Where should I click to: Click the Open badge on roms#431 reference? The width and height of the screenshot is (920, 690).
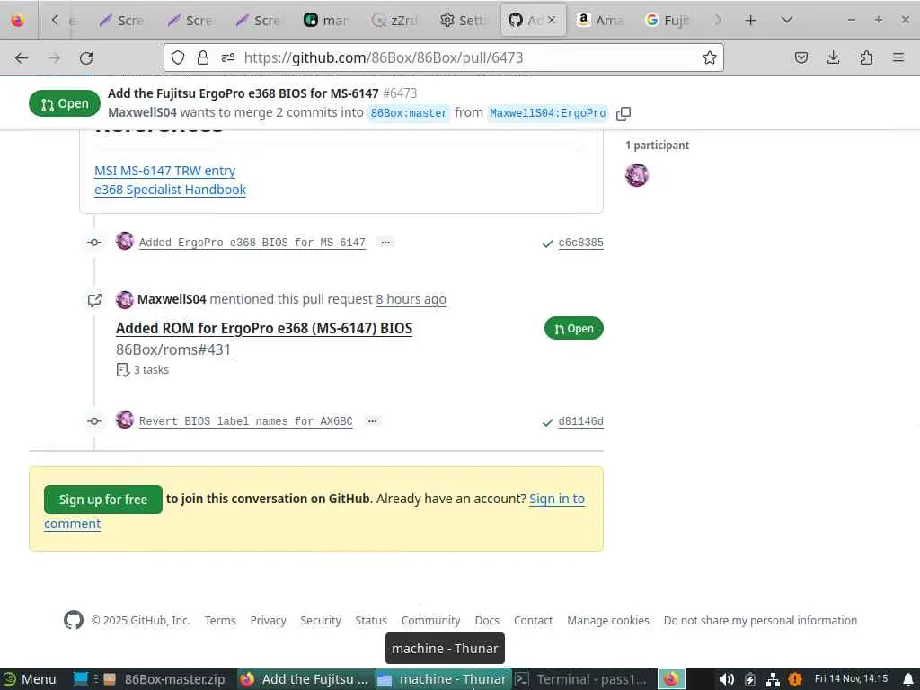tap(574, 329)
